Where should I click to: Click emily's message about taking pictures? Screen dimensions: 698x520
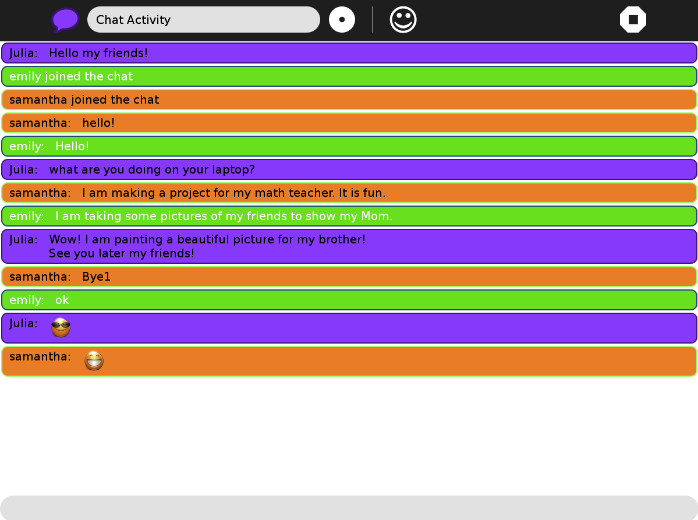(224, 216)
